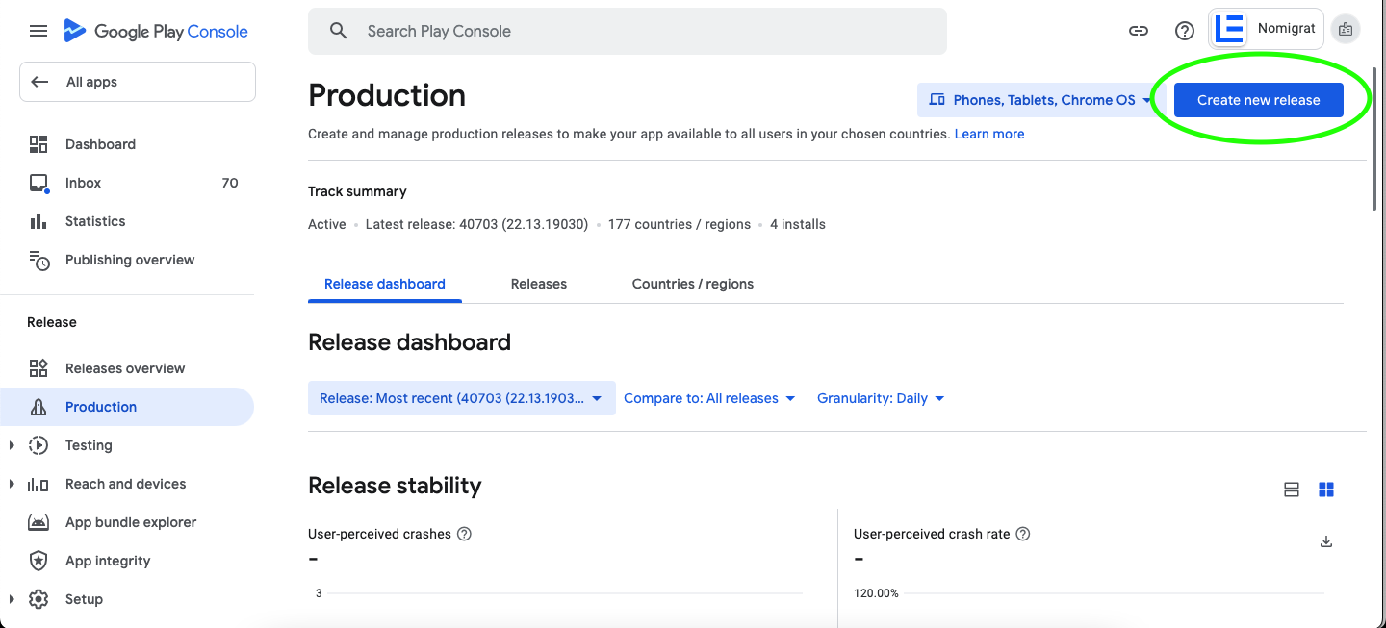The width and height of the screenshot is (1386, 628).
Task: Switch to the grid tiles view icon
Action: click(x=1326, y=490)
